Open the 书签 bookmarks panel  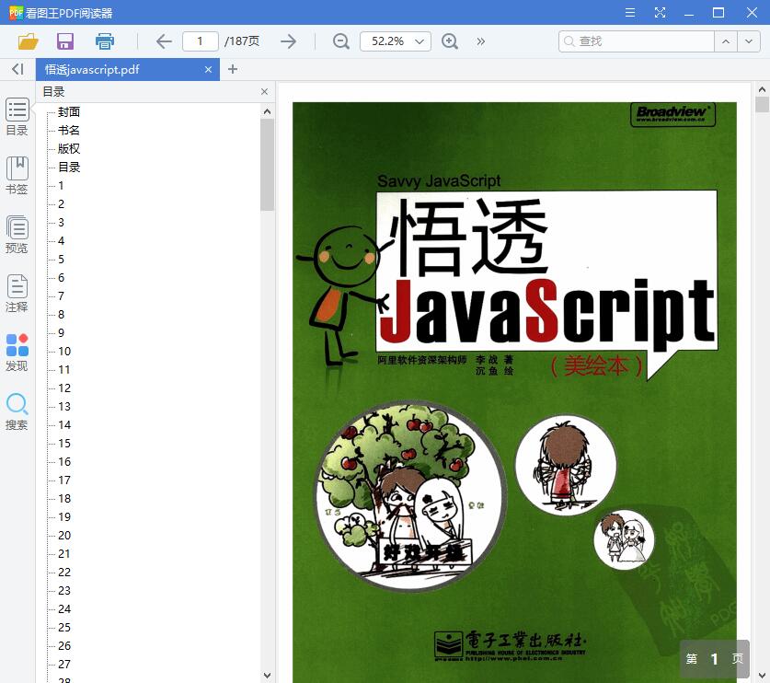click(17, 176)
